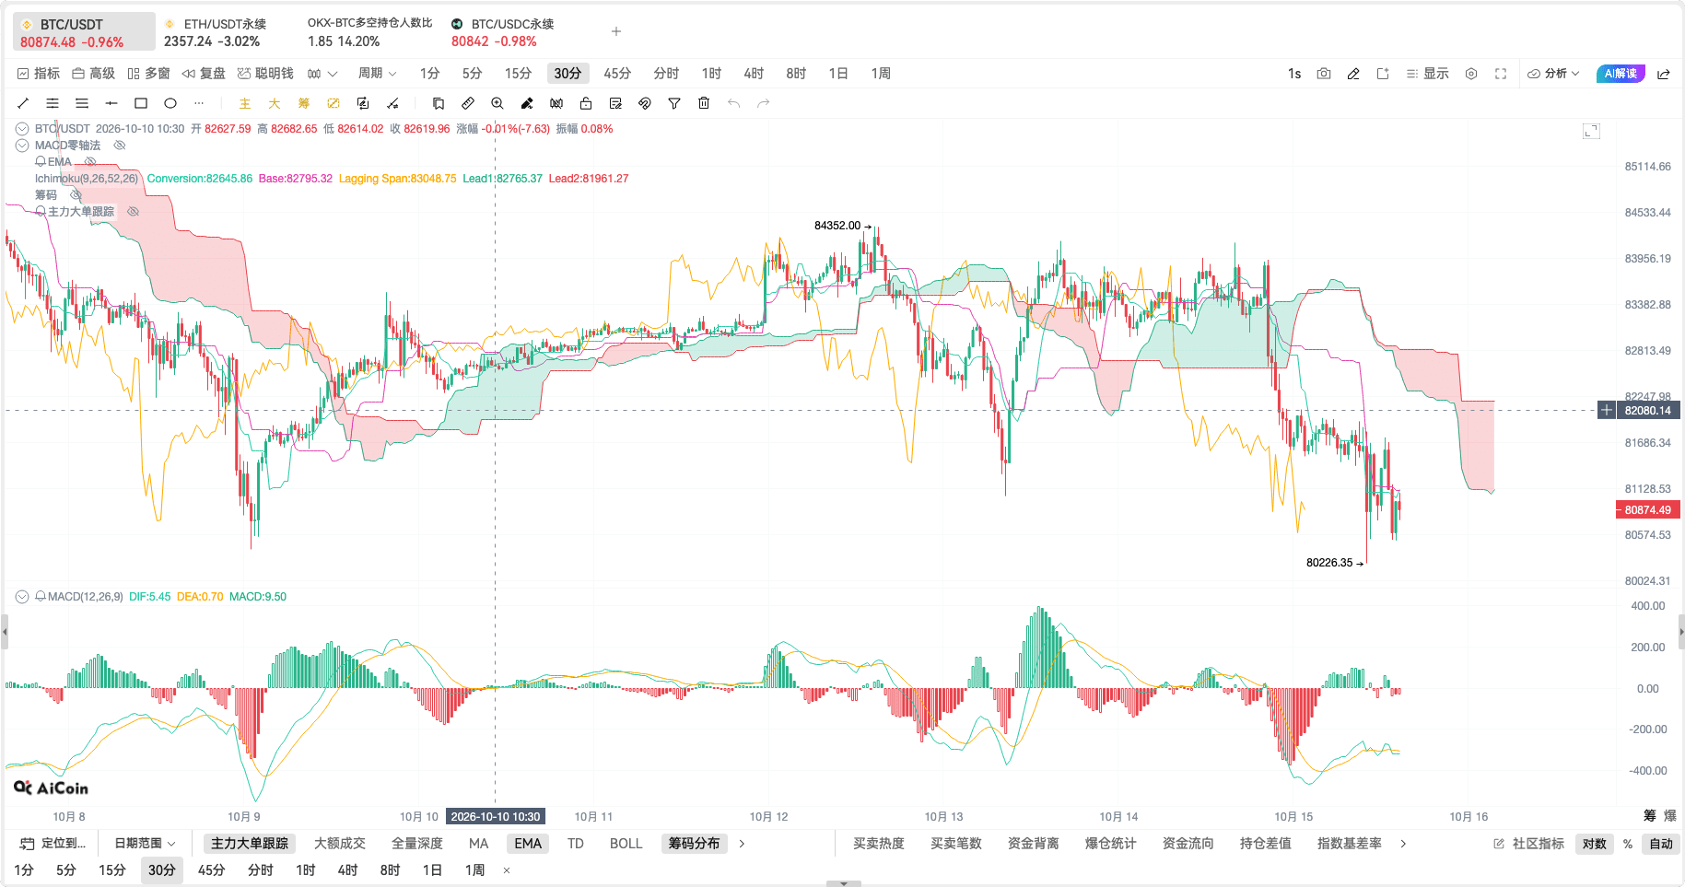
Task: Click the lock drawings icon
Action: point(586,103)
